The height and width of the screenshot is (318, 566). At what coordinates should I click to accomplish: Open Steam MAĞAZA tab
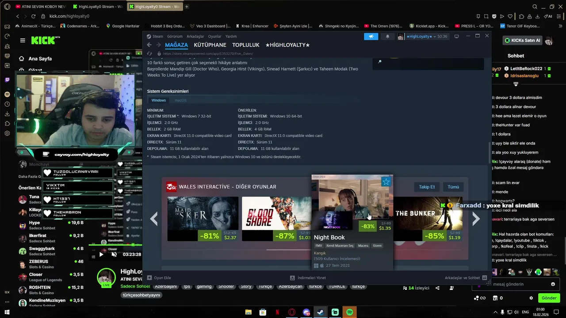pos(176,45)
